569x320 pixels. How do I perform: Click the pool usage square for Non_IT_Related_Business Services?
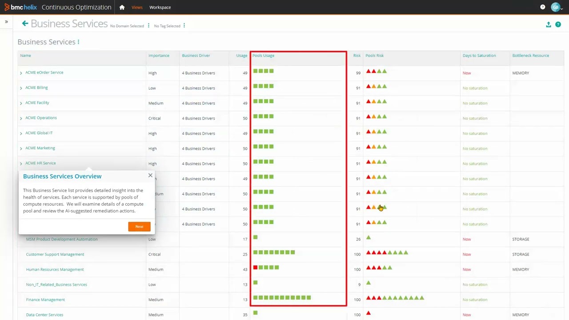[x=255, y=282]
